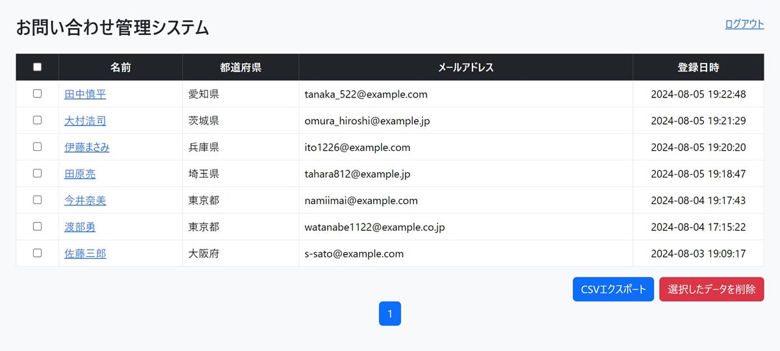Click 選択したデータを削除 button
The width and height of the screenshot is (780, 351).
point(712,289)
